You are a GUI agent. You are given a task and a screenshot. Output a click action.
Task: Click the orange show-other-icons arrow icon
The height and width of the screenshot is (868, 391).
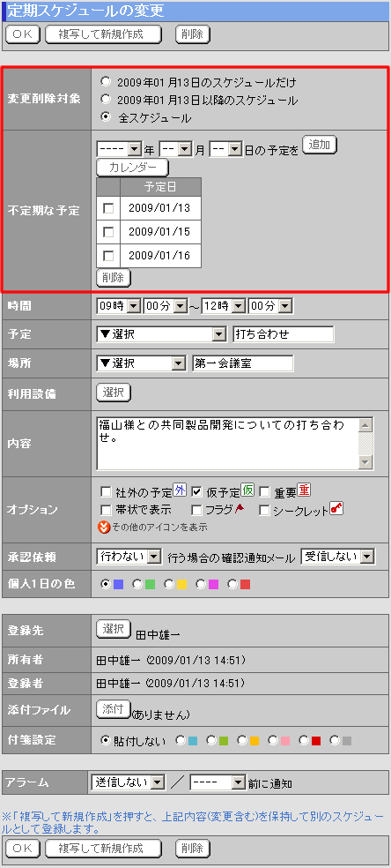coord(104,527)
